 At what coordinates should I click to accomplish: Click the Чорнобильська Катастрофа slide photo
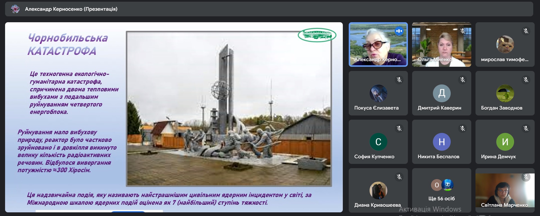(x=229, y=109)
